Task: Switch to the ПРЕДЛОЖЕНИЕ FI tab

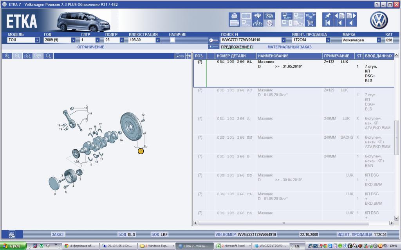Action: click(237, 47)
